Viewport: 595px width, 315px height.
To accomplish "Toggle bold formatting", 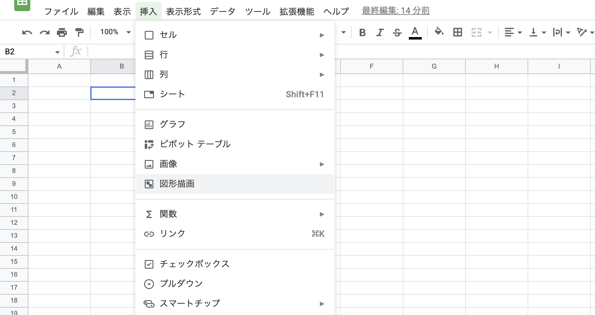I will tap(362, 32).
